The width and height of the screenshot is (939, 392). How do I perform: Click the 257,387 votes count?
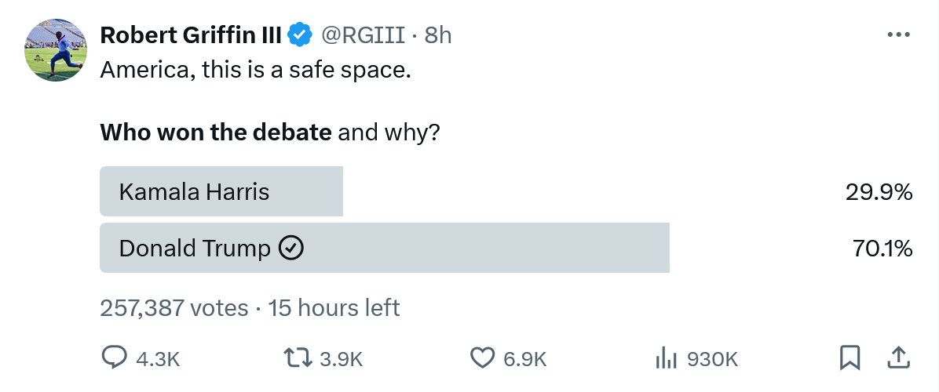[174, 308]
